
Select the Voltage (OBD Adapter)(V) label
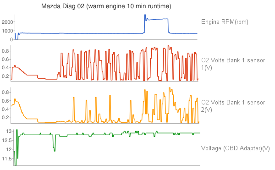tap(236, 148)
